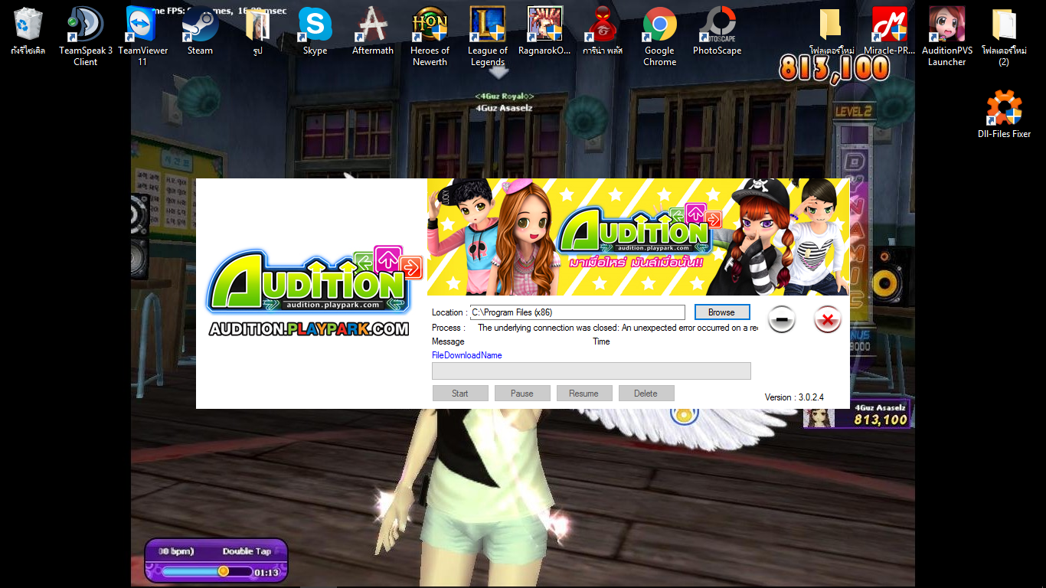Screen dimensions: 1046x588
Task: Launch Steam from the desktop
Action: tap(201, 32)
